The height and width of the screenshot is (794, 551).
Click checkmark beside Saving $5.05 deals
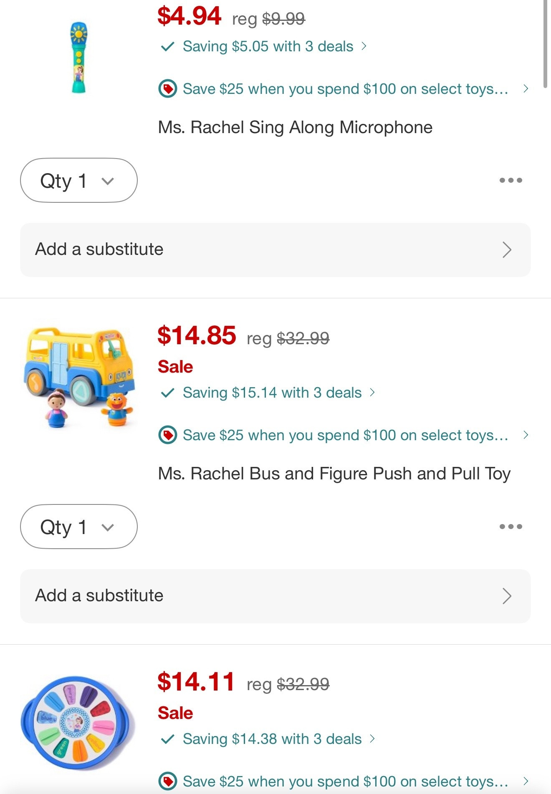tap(167, 46)
